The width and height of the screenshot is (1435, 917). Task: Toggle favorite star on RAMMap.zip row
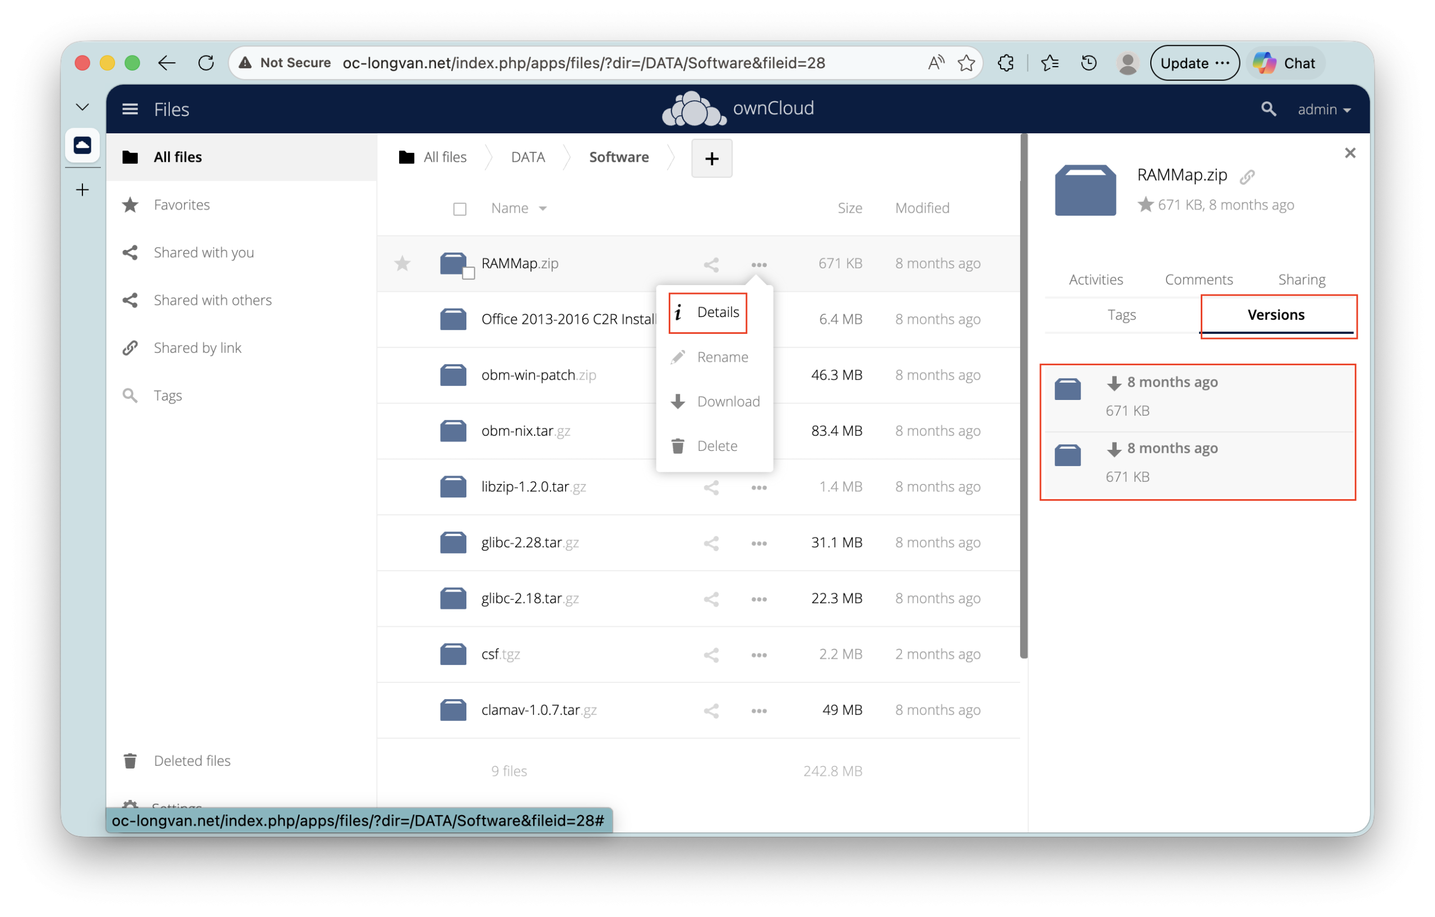[x=402, y=263]
